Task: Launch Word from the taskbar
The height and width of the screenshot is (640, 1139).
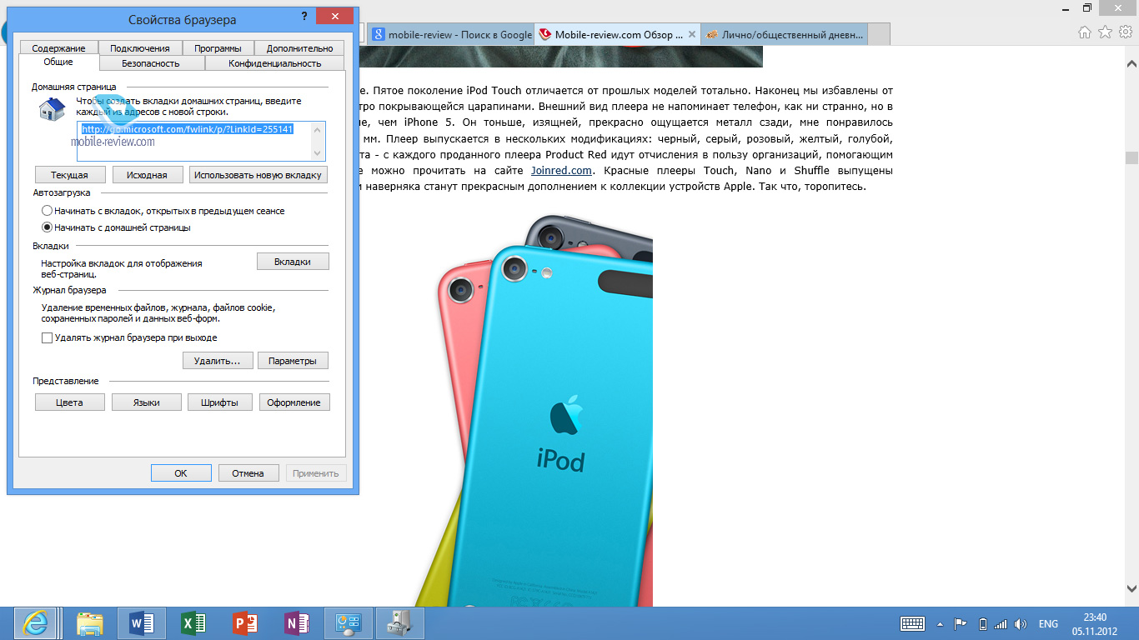Action: 142,623
